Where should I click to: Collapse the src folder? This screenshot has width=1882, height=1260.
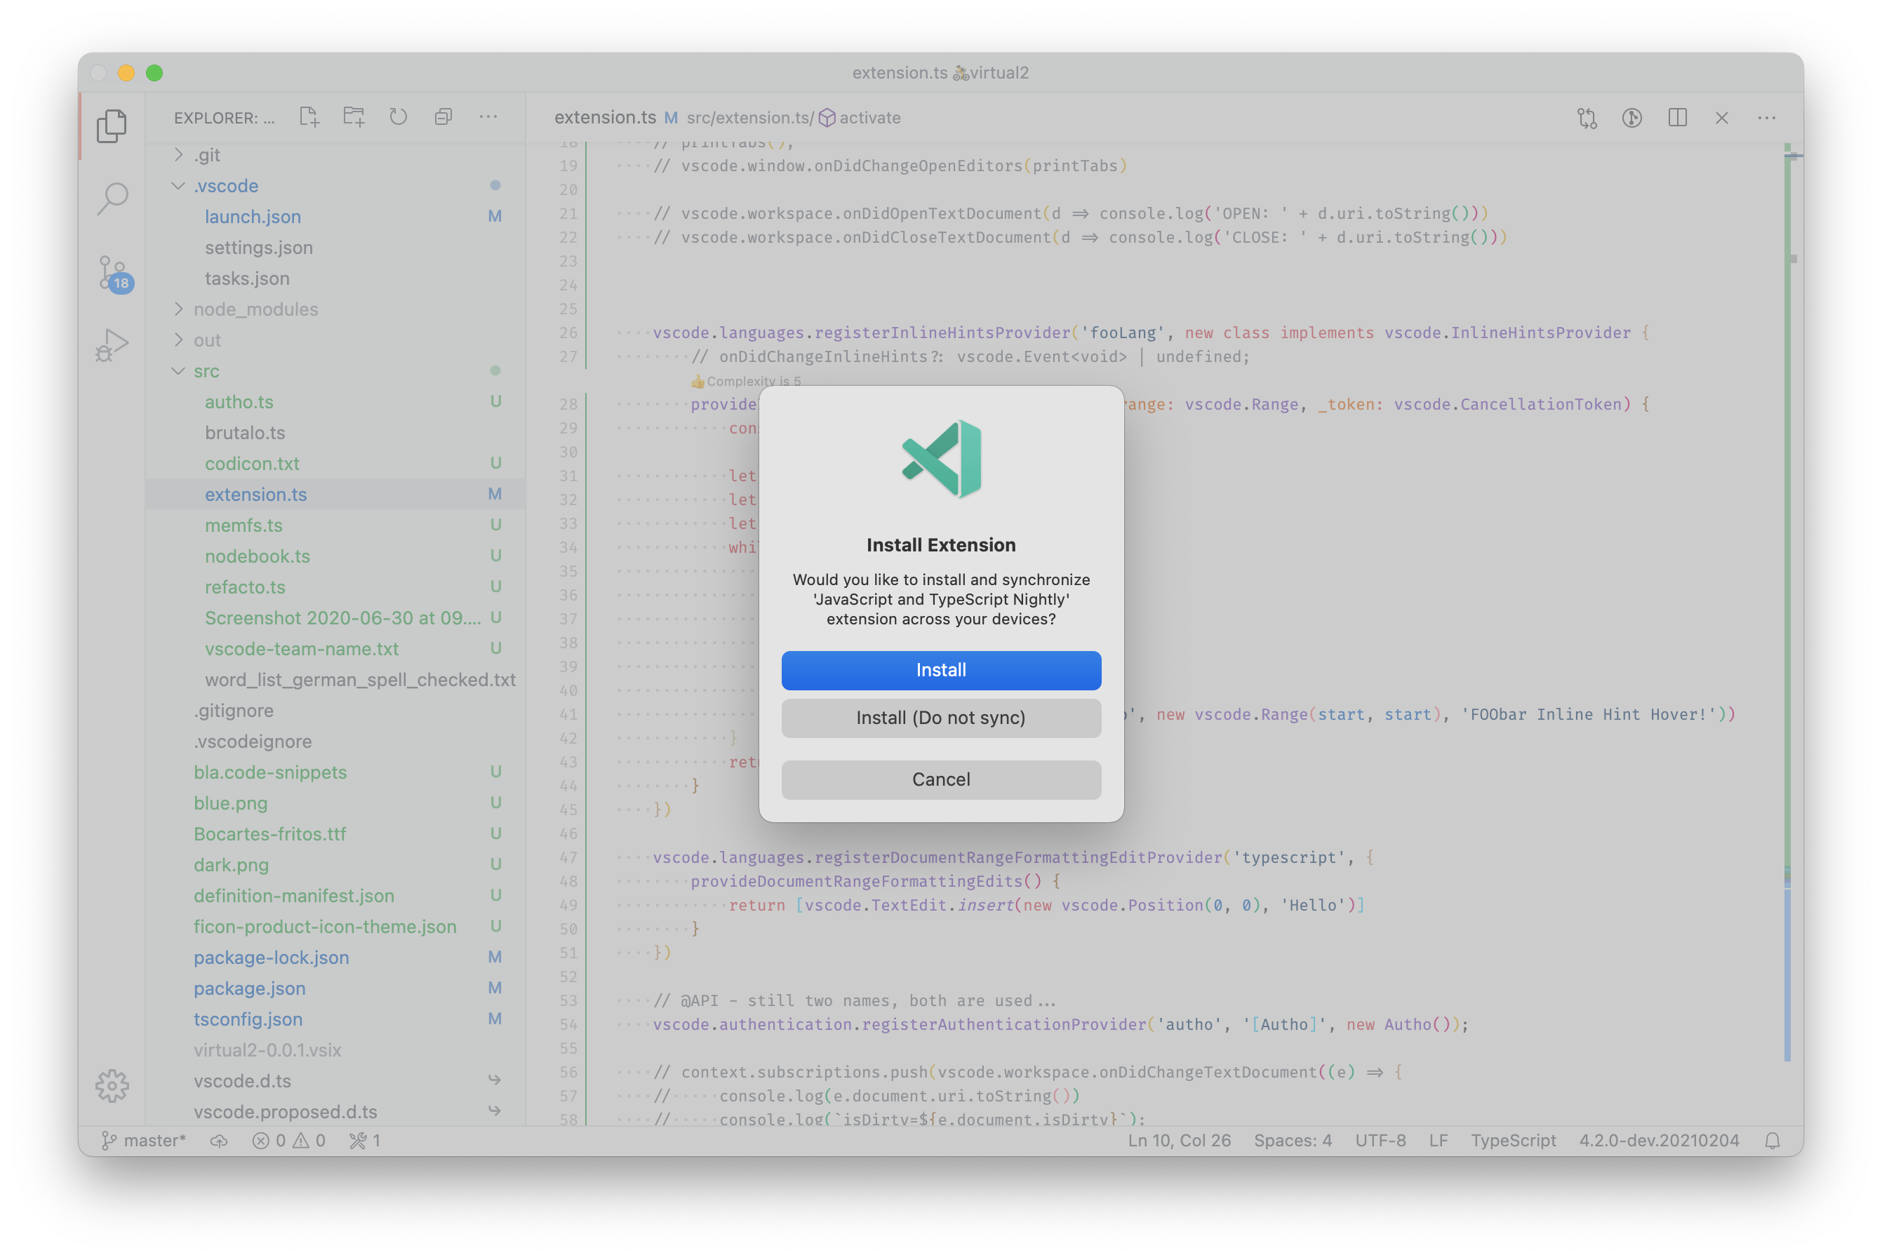point(206,371)
